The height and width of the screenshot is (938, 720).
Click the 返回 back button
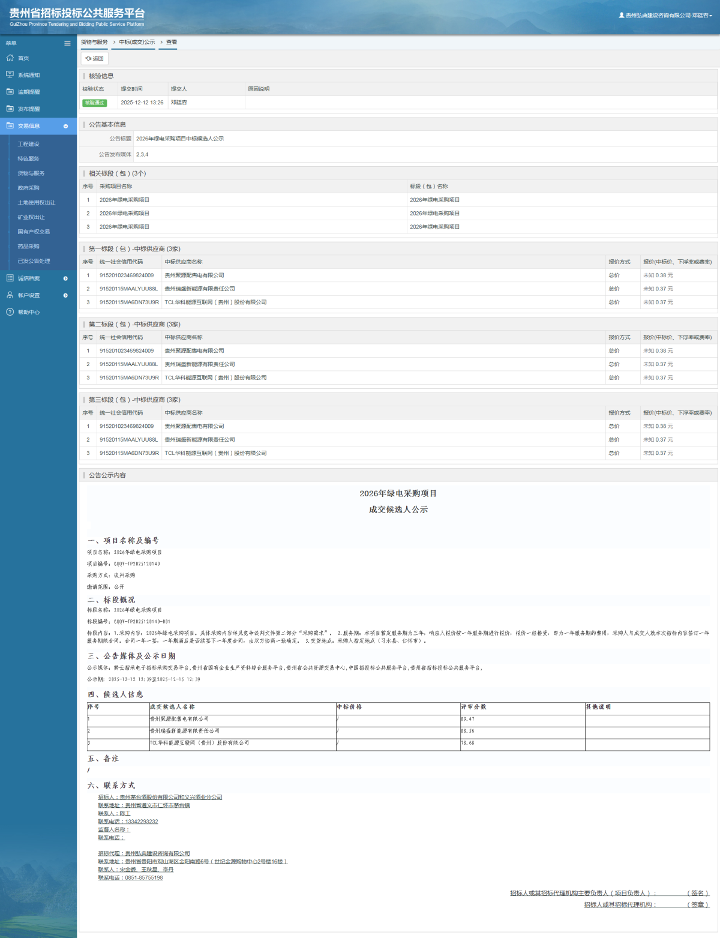95,59
